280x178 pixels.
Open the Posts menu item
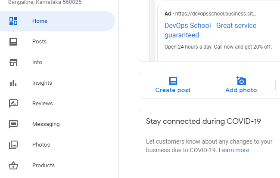[39, 42]
